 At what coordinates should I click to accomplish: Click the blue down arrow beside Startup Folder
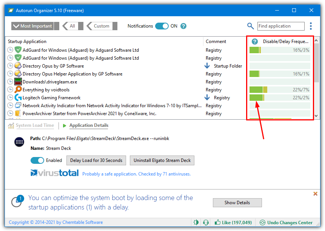(207, 66)
